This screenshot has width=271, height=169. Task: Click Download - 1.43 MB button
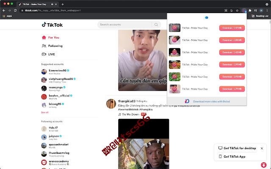[x=232, y=52]
